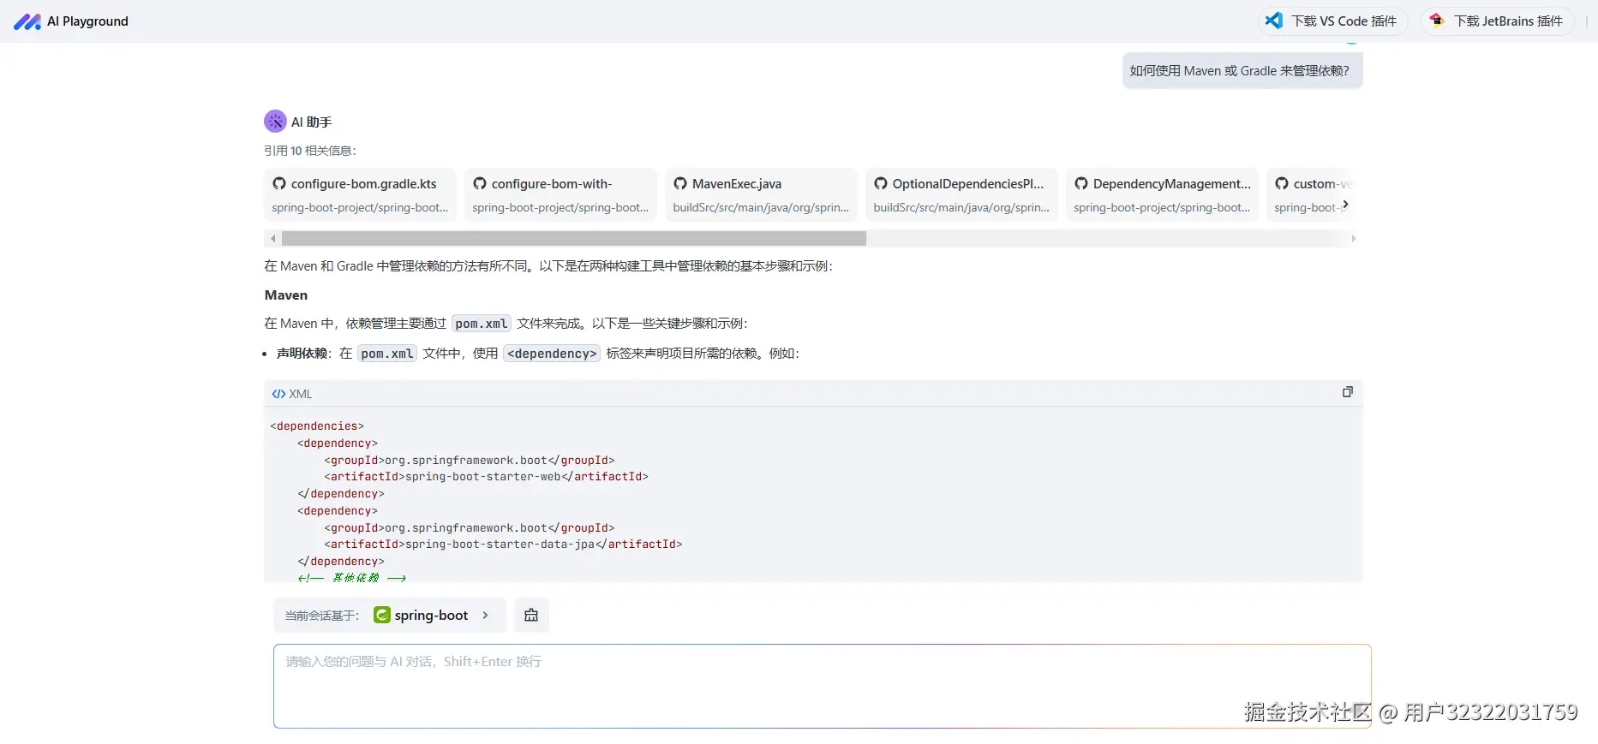Copy the XML code block
This screenshot has height=744, width=1598.
click(x=1347, y=392)
